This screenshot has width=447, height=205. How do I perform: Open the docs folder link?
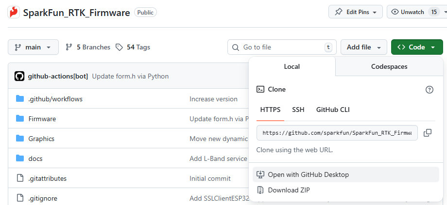pos(35,158)
